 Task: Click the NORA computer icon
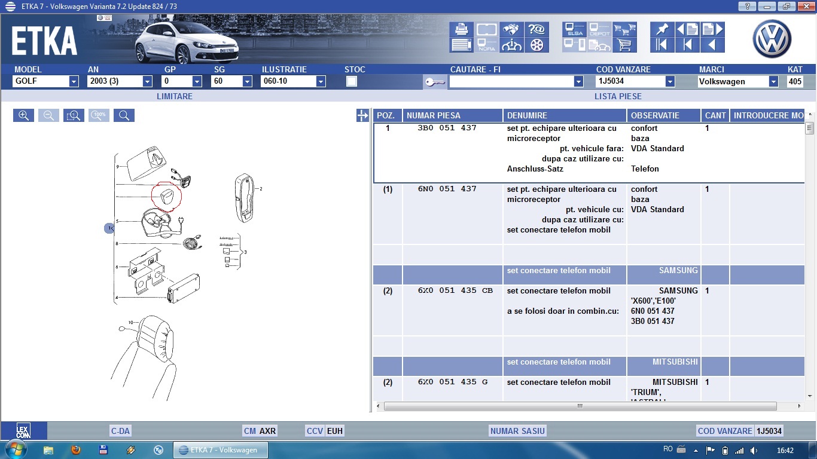486,45
